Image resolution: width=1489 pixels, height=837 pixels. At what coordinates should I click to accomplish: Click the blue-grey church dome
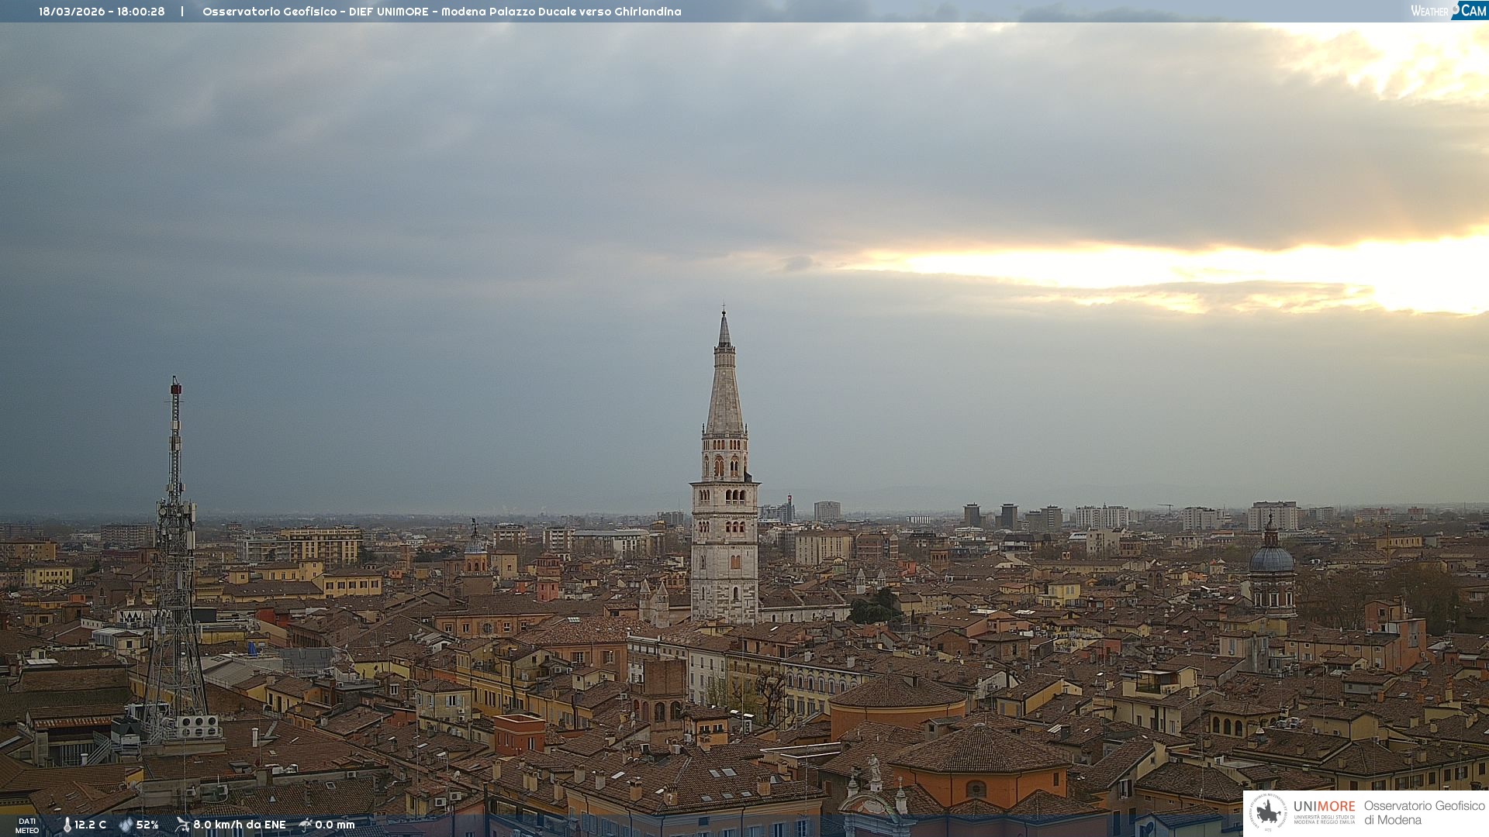click(1271, 559)
